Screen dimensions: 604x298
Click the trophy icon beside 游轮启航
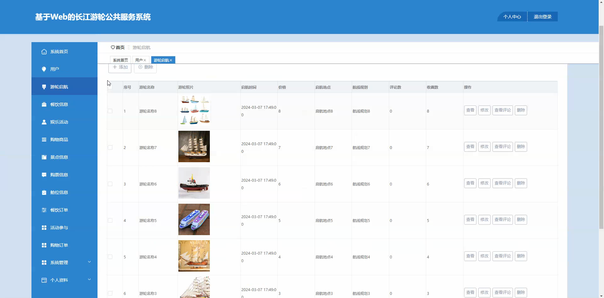[x=44, y=87]
